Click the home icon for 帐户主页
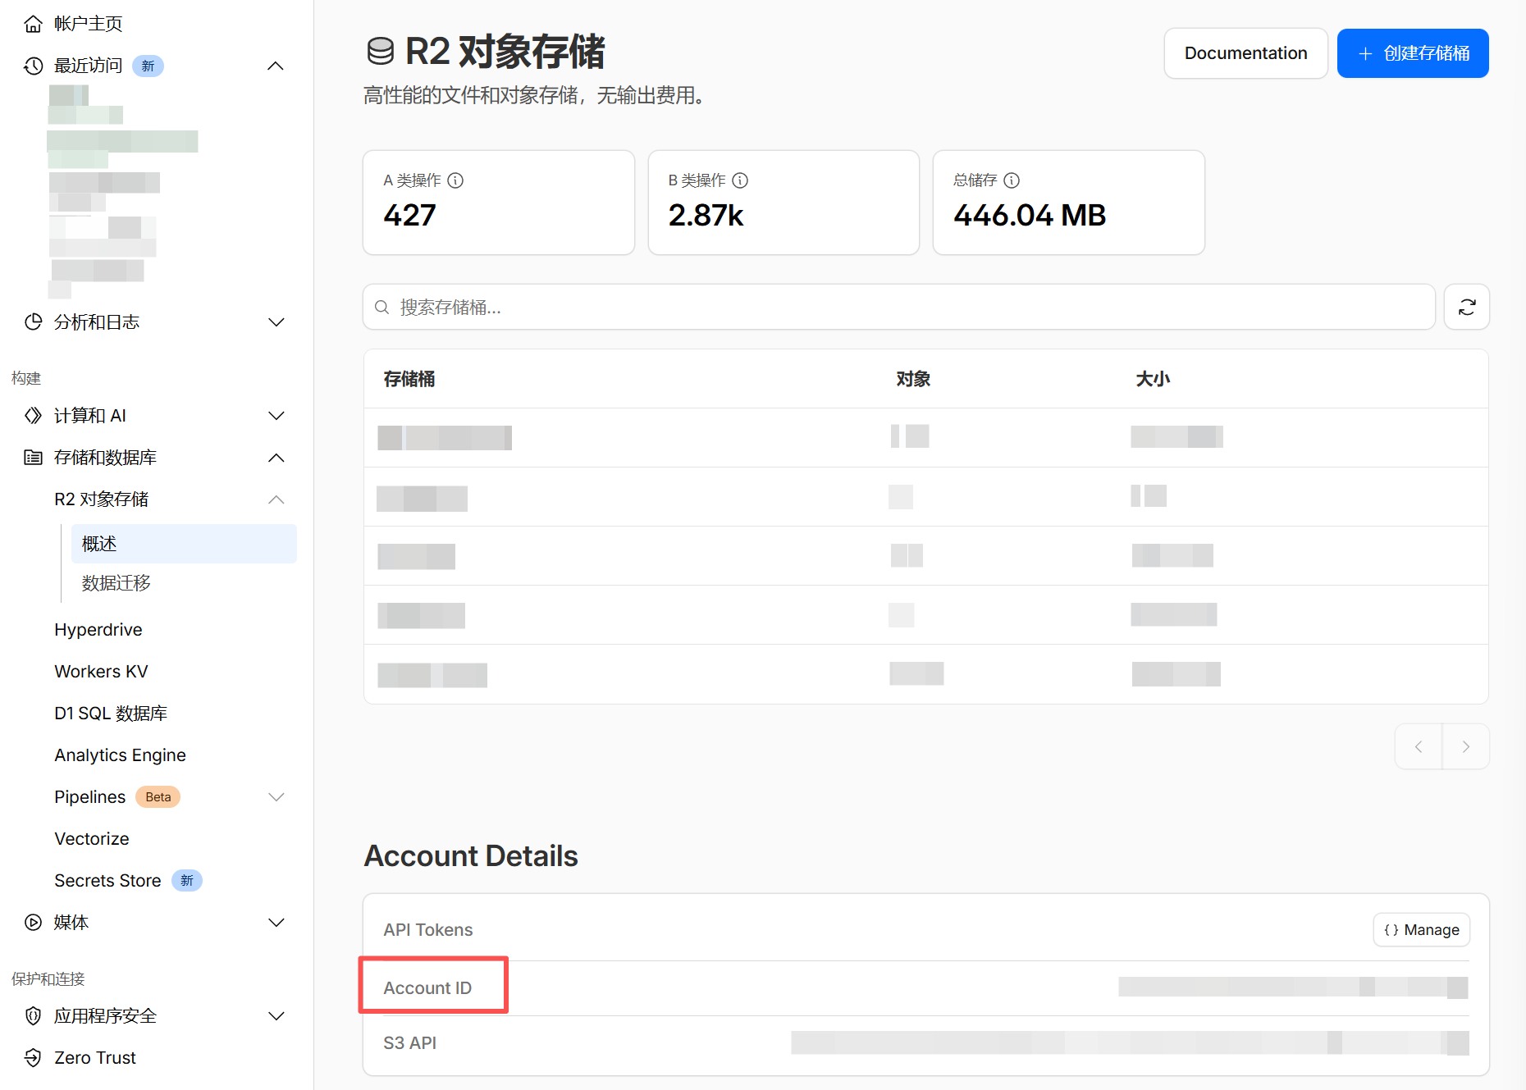 point(33,24)
